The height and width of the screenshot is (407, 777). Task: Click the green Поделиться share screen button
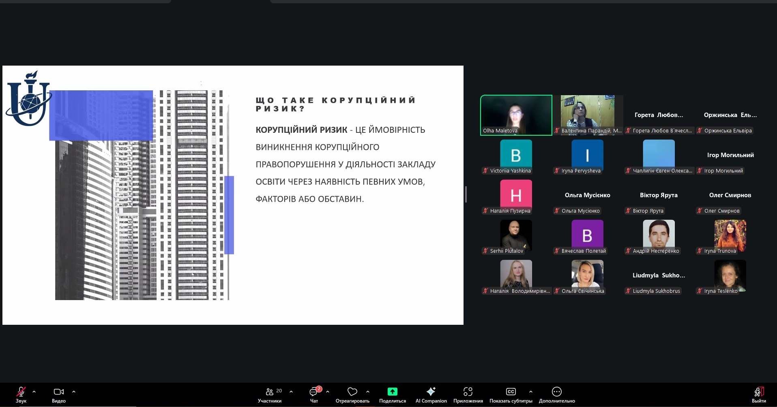pyautogui.click(x=392, y=392)
